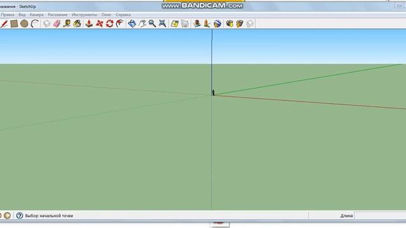Click the Preview in Google Earth icon
Image resolution: width=406 pixels, height=228 pixels.
point(217,24)
